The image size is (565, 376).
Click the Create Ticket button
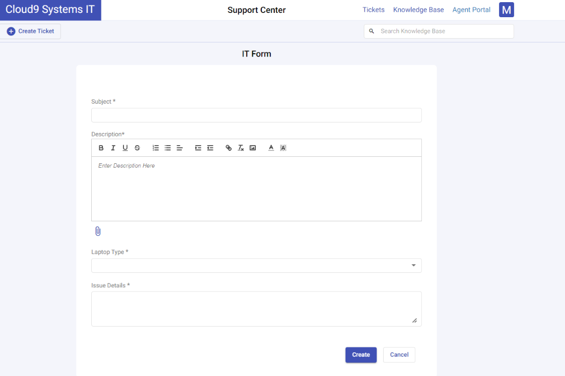(x=31, y=31)
